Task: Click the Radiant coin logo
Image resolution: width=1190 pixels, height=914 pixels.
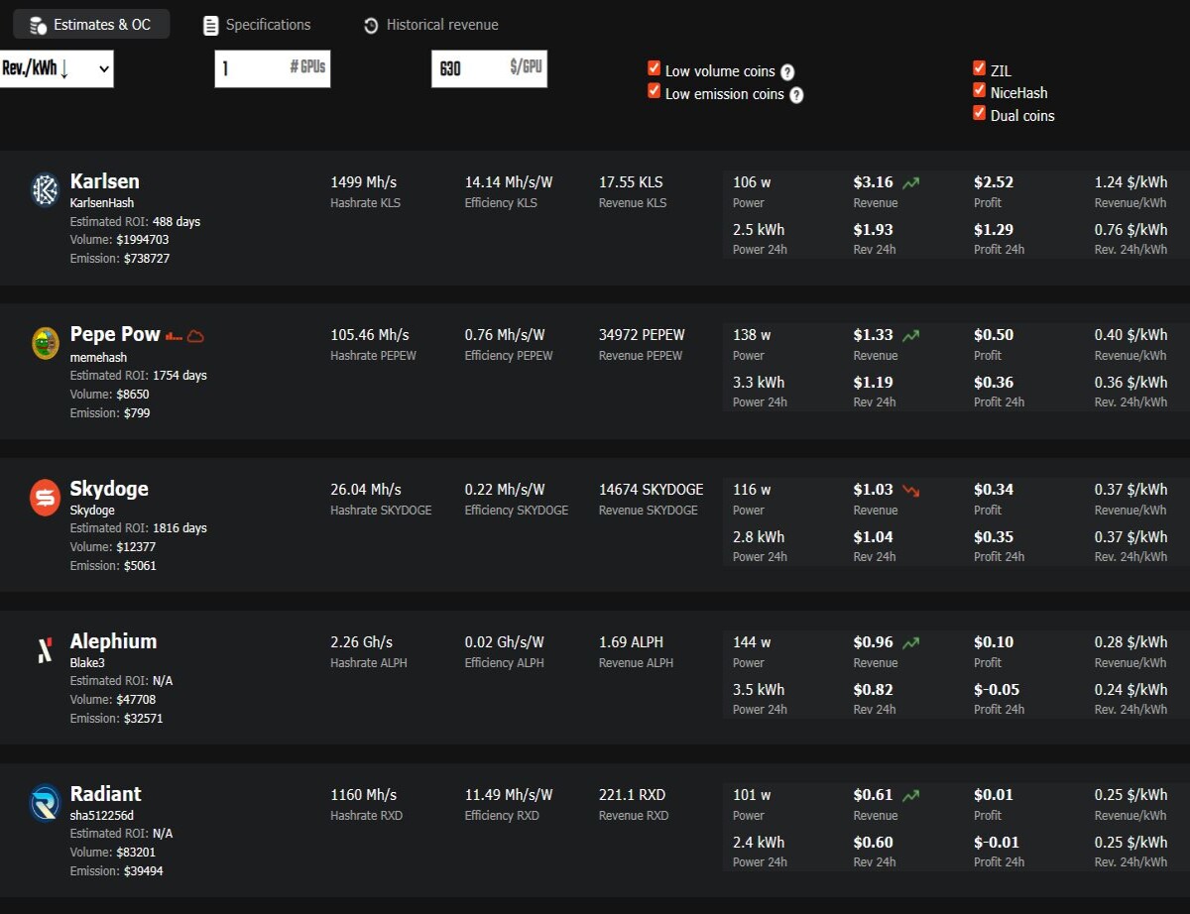Action: tap(45, 803)
